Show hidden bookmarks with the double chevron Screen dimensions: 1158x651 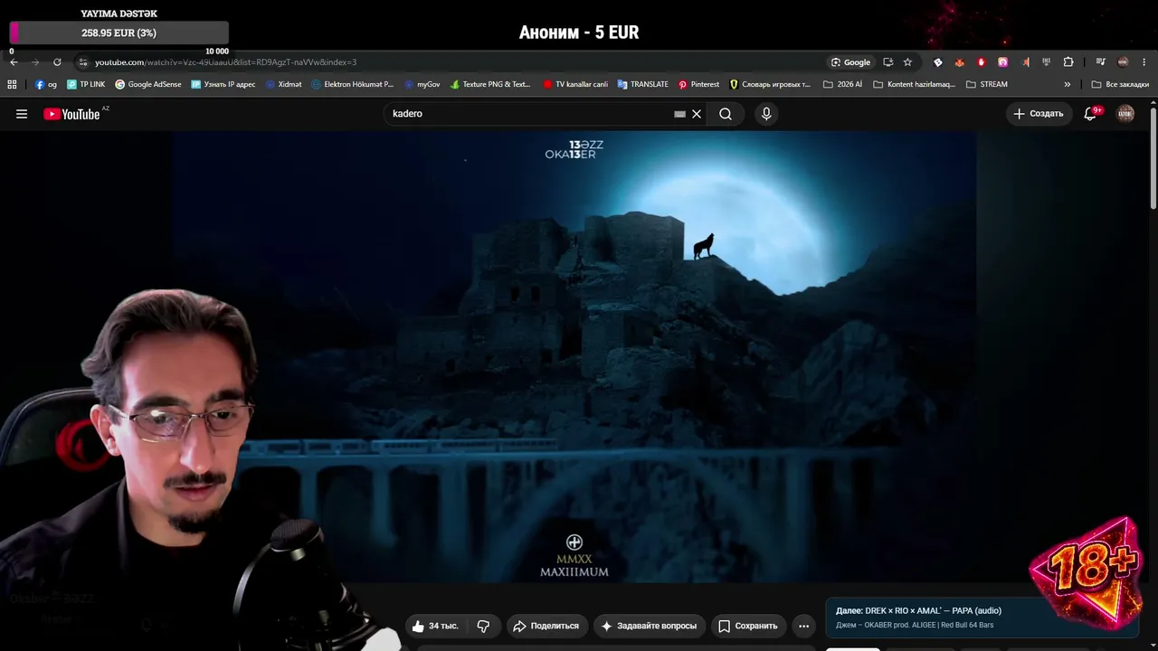point(1068,84)
